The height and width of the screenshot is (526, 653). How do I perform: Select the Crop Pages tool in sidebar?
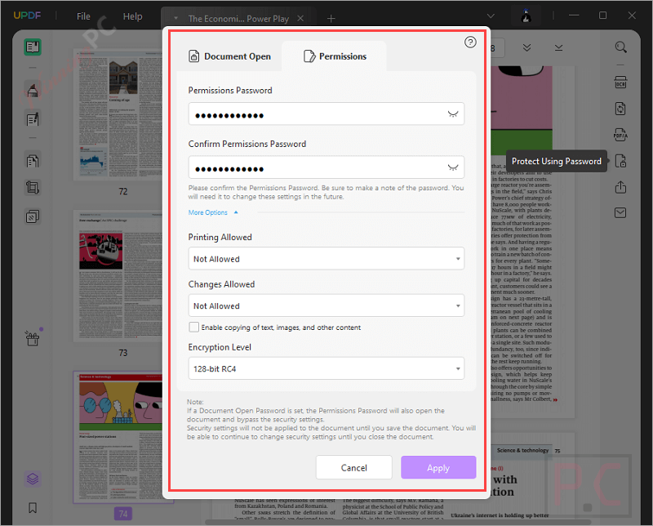tap(33, 188)
